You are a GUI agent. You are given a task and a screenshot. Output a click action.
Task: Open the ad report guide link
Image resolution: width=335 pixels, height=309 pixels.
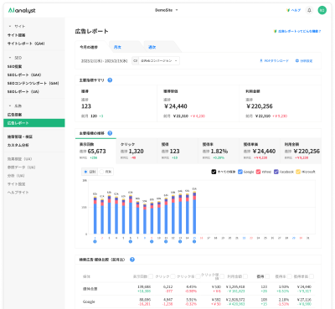coord(299,31)
